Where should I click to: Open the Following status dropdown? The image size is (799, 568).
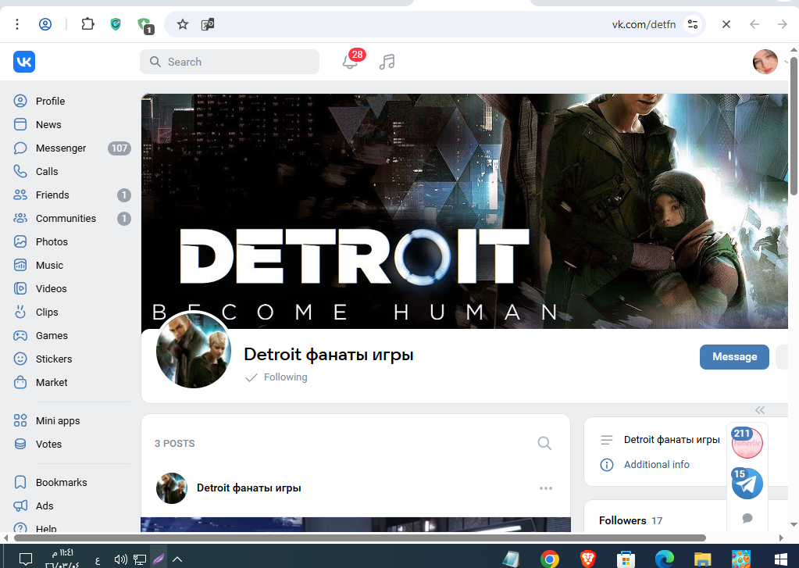(x=276, y=377)
